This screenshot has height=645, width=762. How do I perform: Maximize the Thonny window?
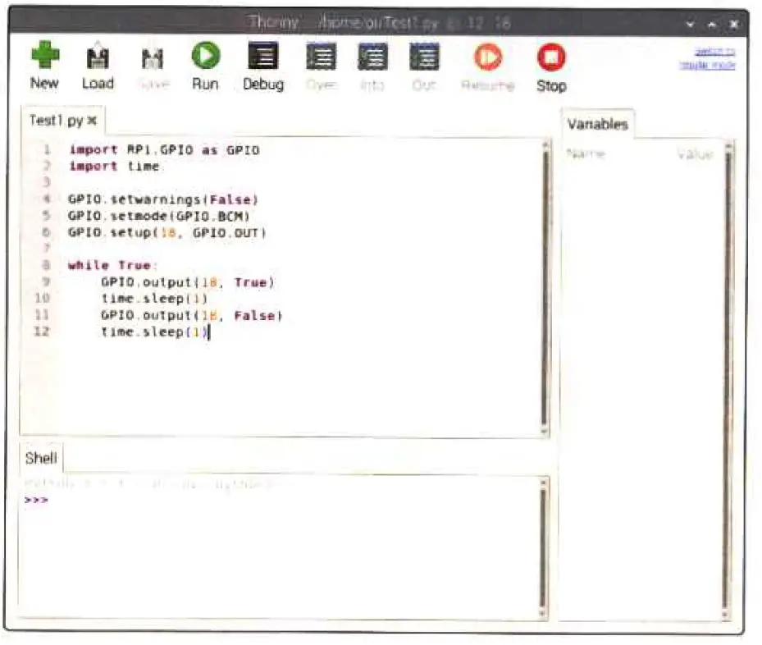pyautogui.click(x=713, y=23)
